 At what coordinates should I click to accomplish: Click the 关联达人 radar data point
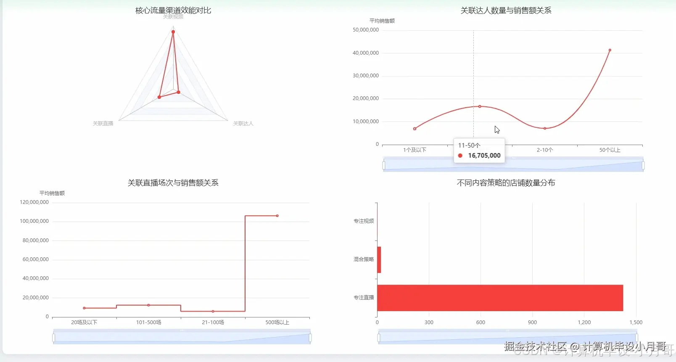179,92
